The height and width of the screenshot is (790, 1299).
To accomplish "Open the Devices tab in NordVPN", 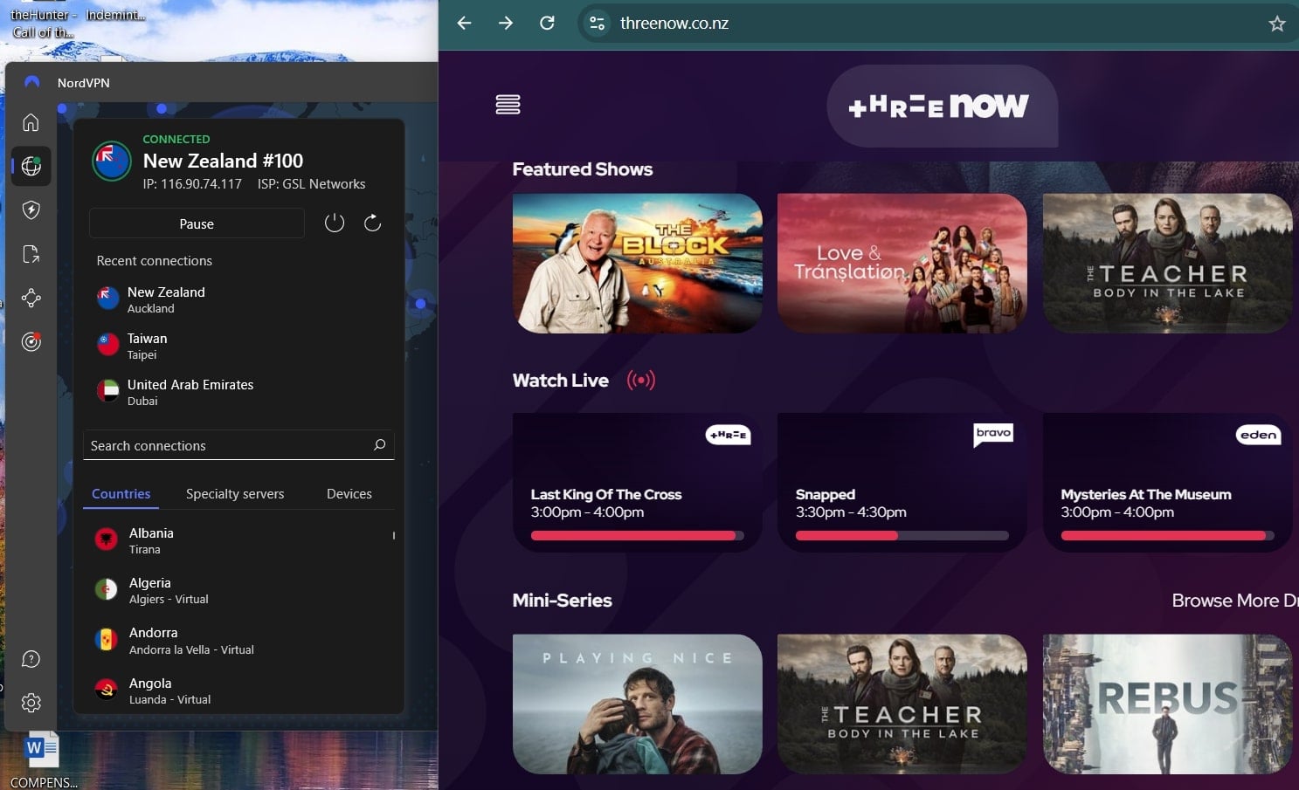I will click(x=348, y=493).
